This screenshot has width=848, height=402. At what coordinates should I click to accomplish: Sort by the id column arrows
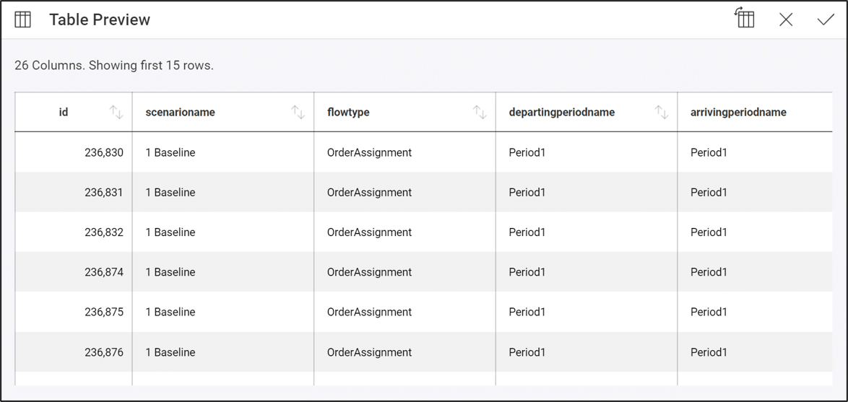(116, 112)
